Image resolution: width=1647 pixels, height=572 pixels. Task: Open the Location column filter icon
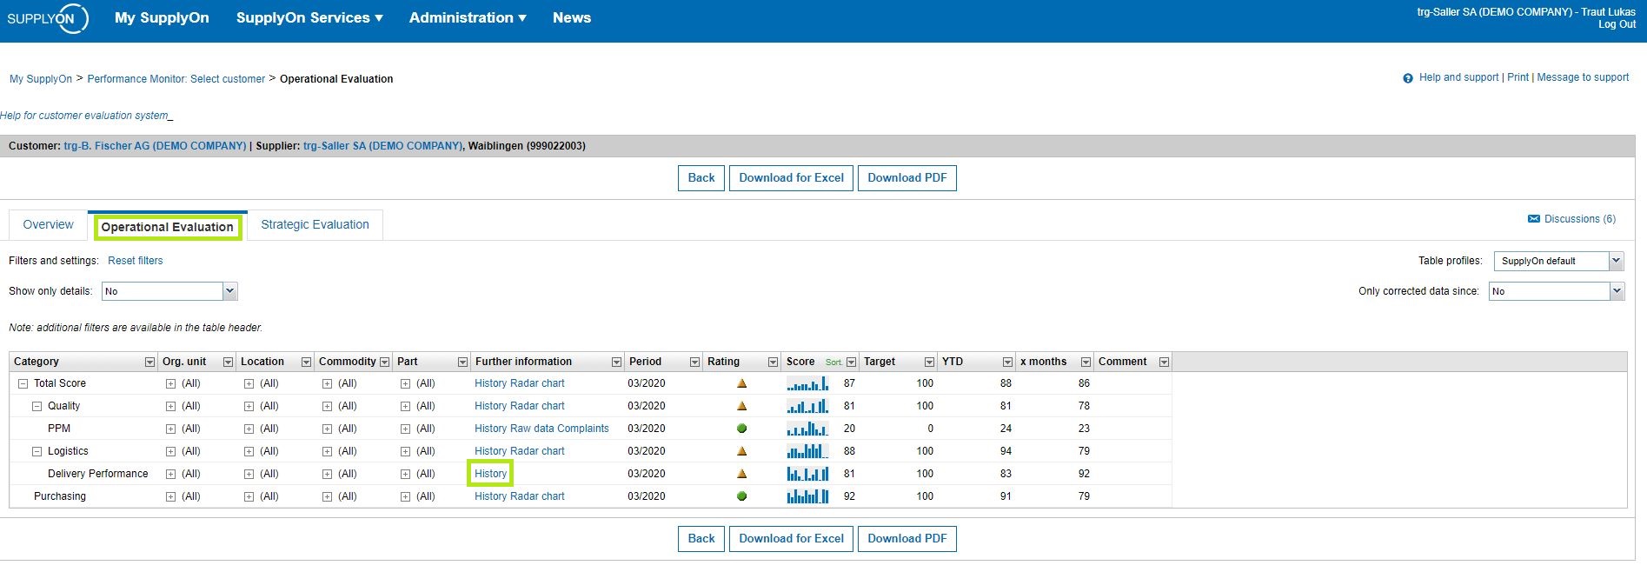[x=306, y=362]
